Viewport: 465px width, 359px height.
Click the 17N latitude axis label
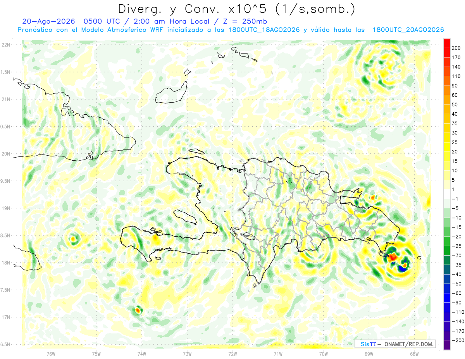6,317
